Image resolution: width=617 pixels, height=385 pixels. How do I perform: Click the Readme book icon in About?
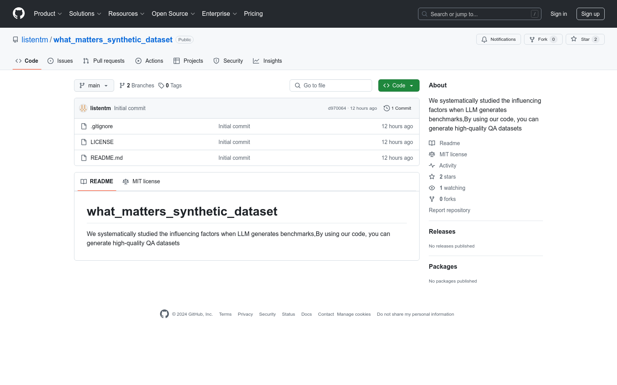tap(432, 143)
